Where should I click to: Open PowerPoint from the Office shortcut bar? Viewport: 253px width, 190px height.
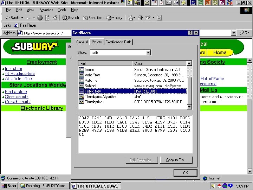click(x=208, y=2)
